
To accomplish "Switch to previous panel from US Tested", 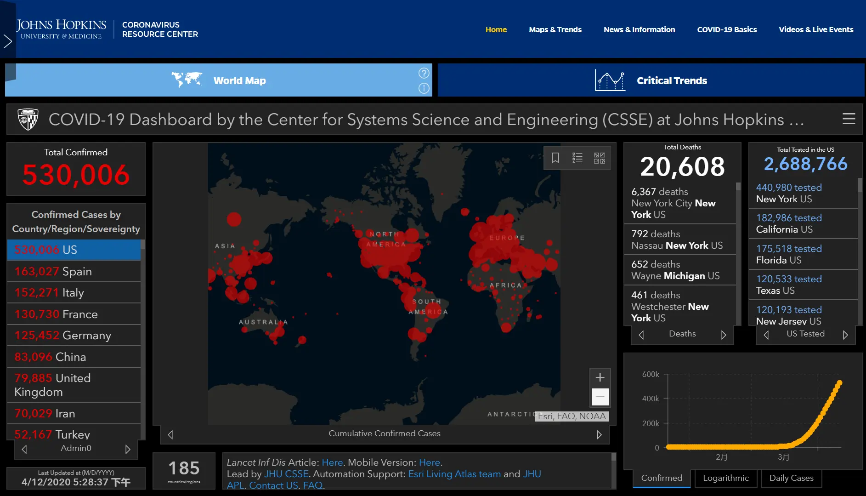I will click(766, 335).
